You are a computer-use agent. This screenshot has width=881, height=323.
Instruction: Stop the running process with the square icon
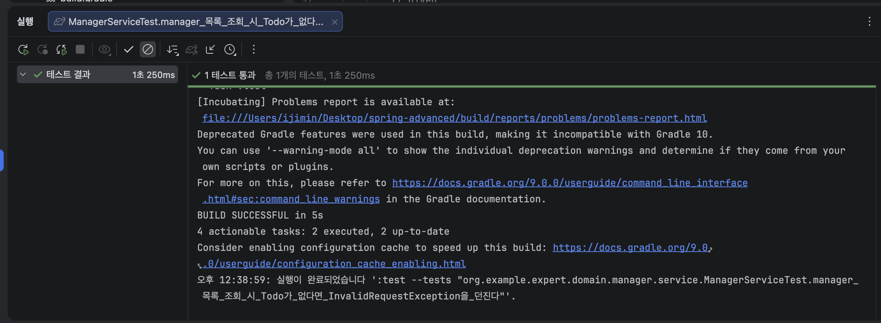[x=80, y=49]
